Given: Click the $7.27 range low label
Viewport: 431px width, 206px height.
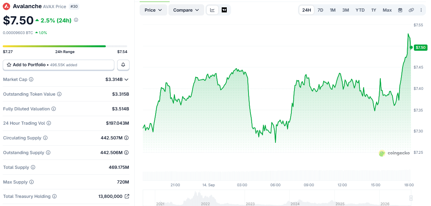Looking at the screenshot, I should [x=8, y=52].
